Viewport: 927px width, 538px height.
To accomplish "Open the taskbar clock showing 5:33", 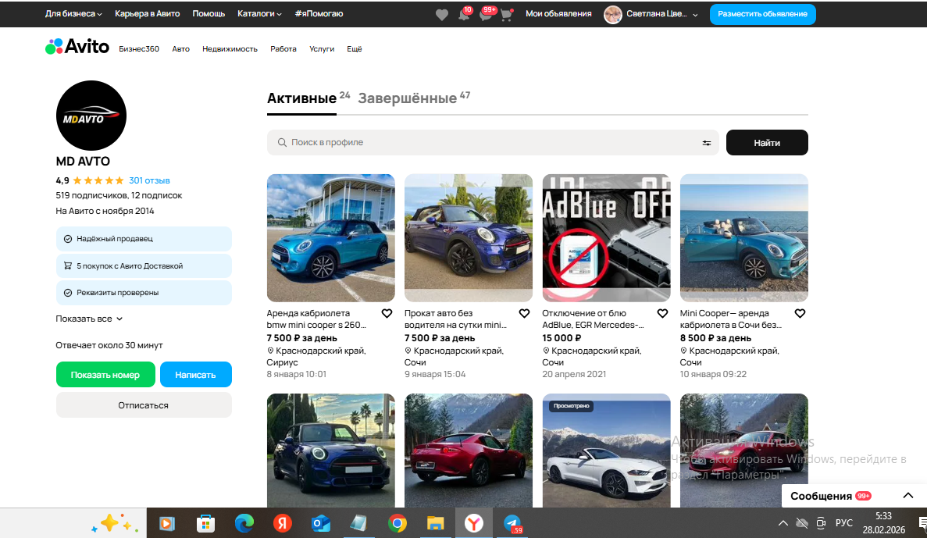I will (884, 523).
